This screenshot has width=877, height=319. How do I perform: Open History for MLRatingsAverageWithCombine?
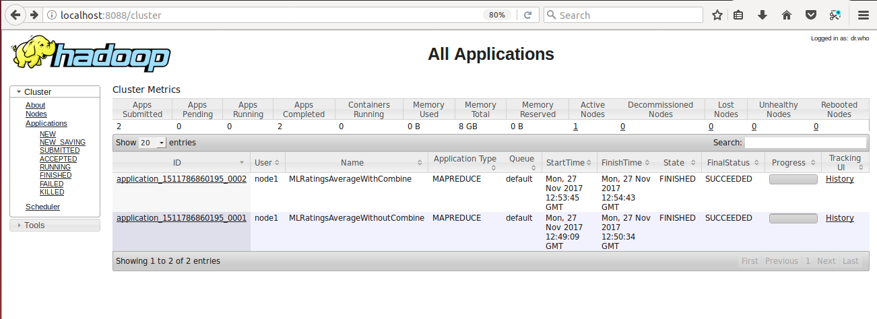[840, 179]
